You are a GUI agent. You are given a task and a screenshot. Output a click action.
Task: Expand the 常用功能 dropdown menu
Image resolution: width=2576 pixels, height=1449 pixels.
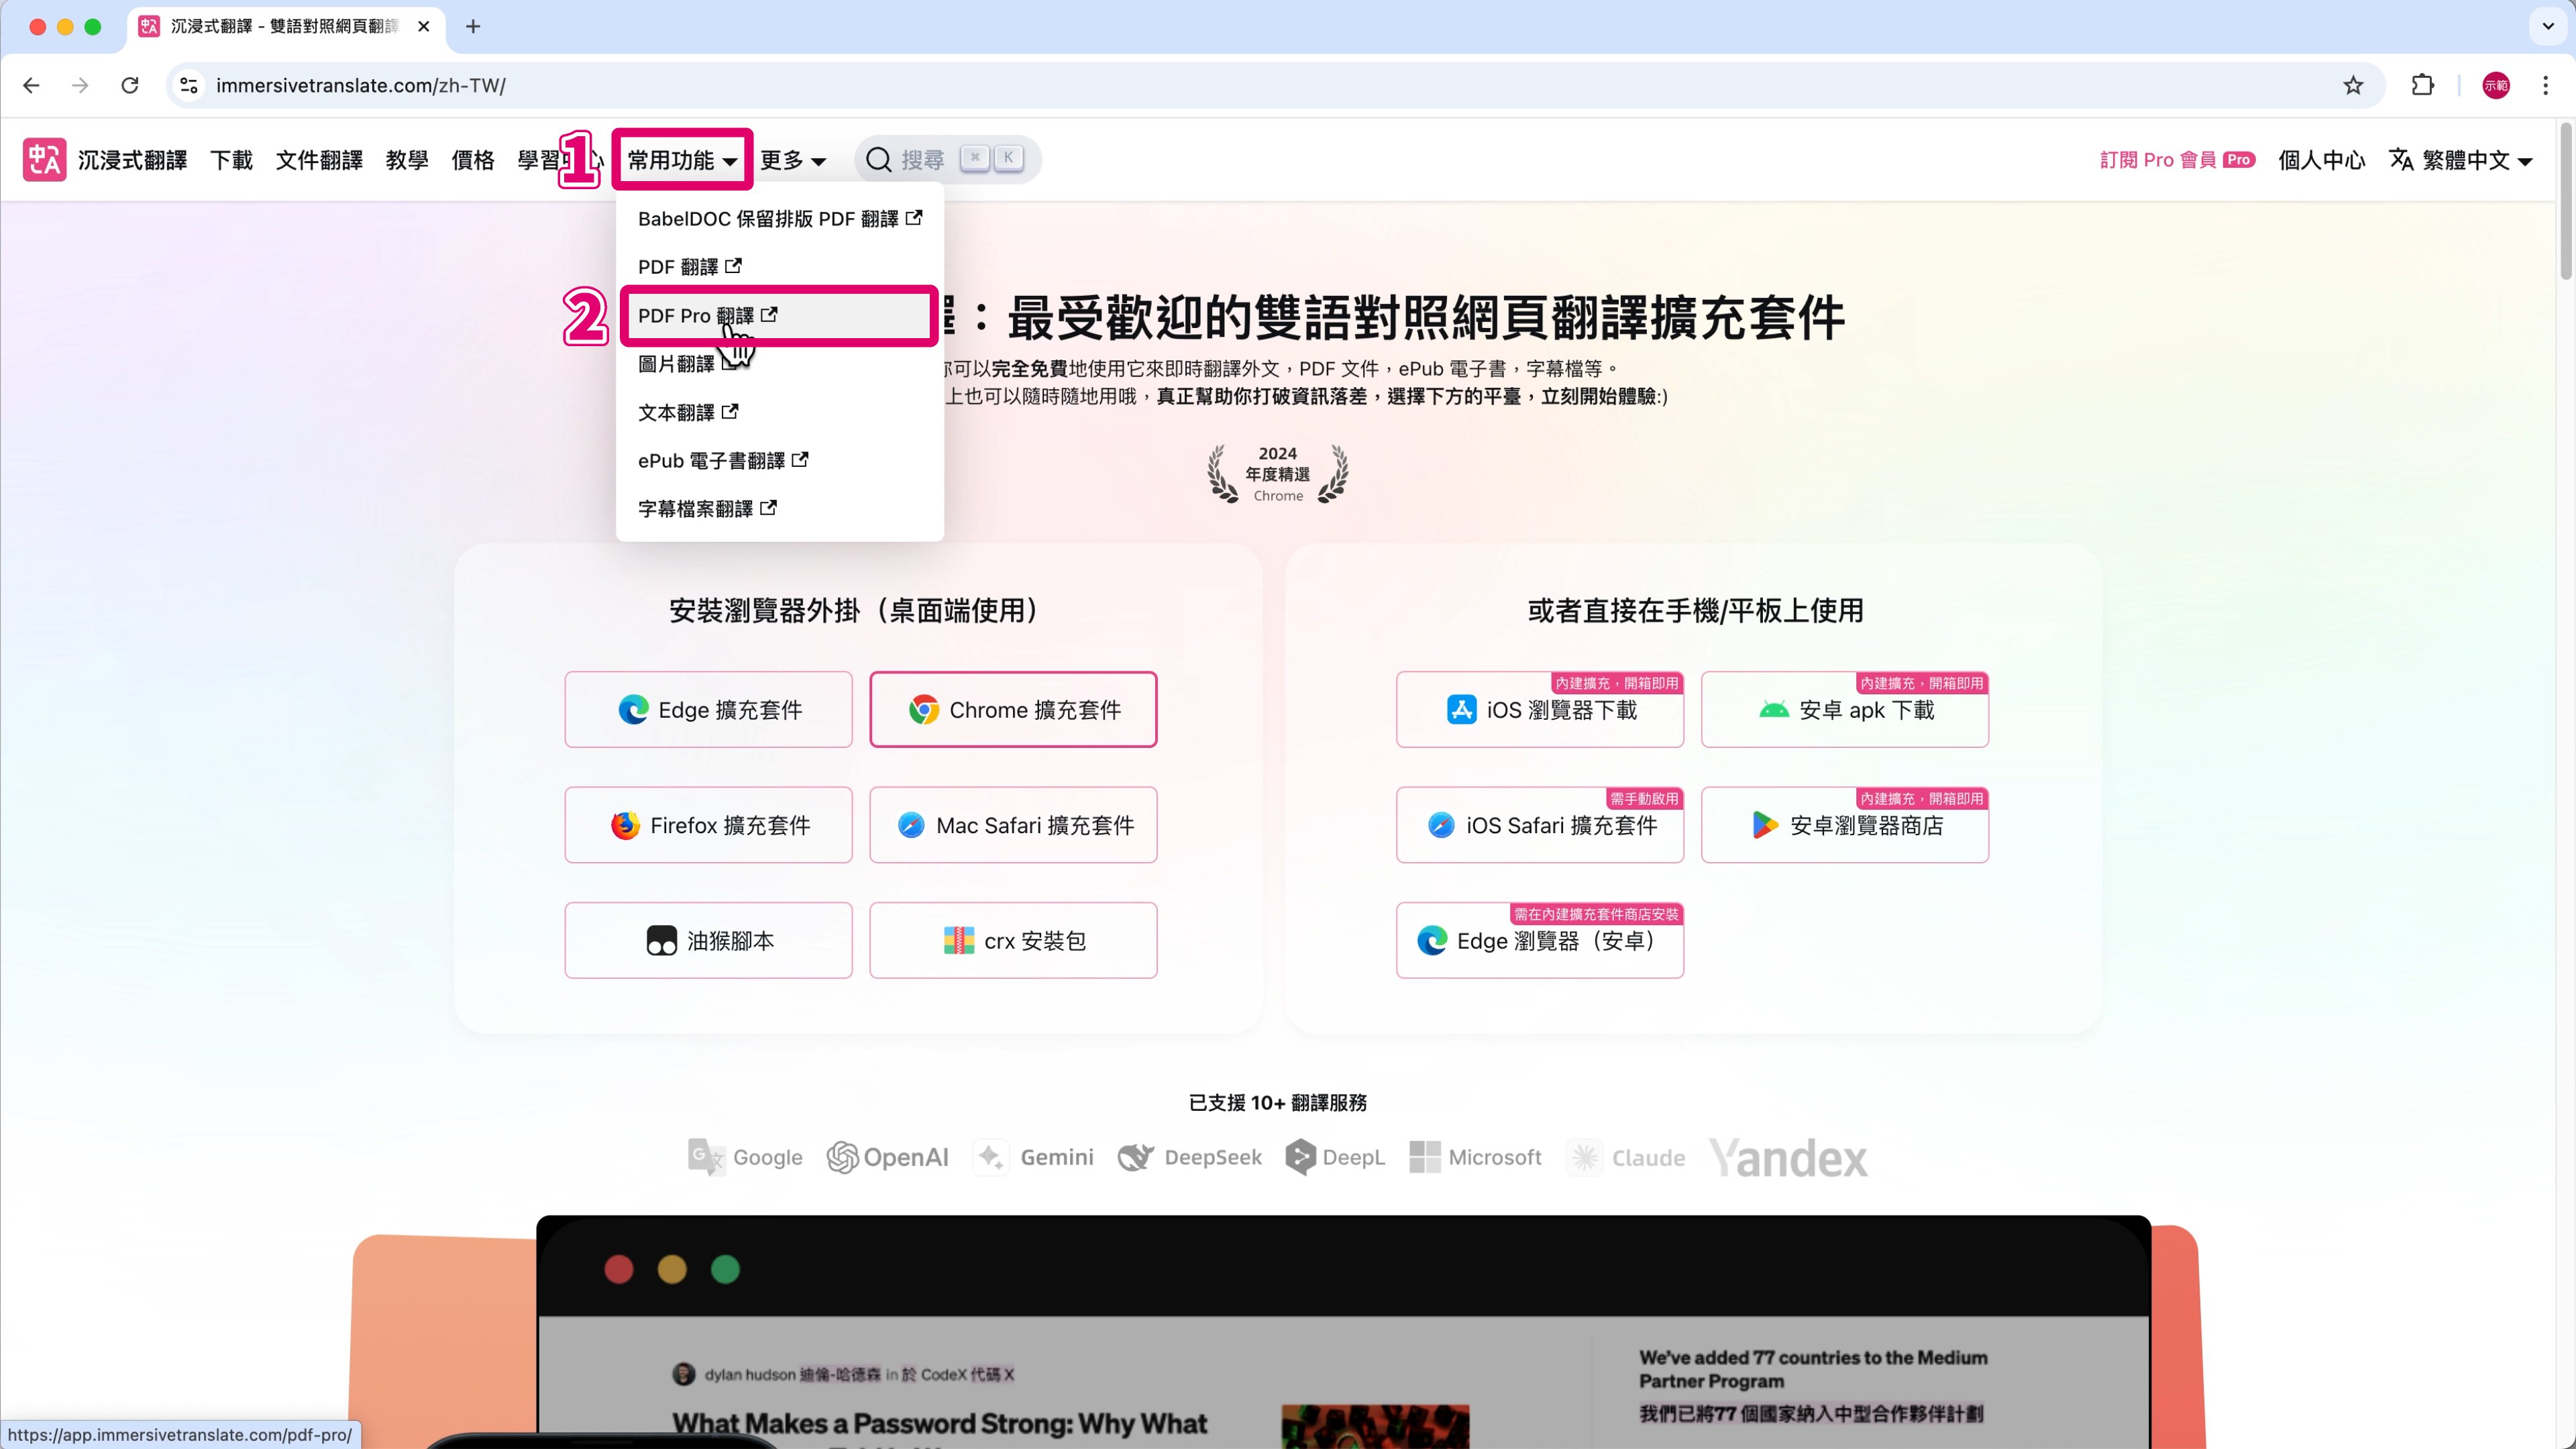pos(683,160)
